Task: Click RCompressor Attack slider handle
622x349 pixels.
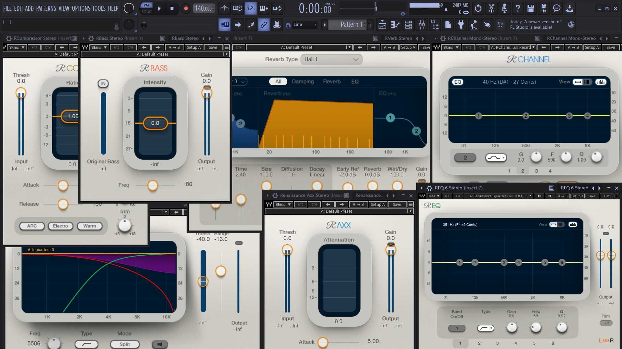Action: 63,185
